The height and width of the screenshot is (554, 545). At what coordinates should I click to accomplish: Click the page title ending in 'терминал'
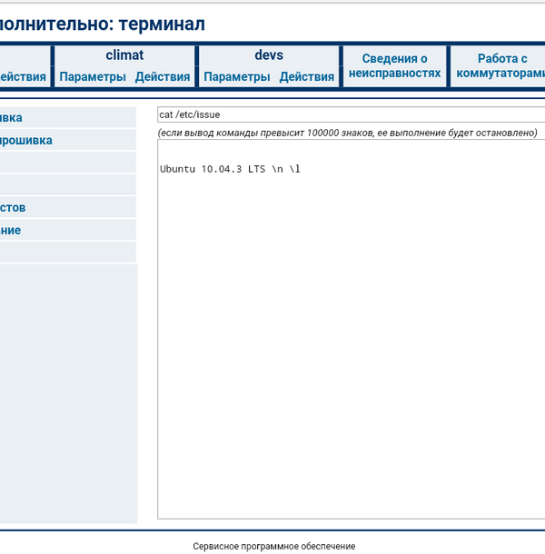(102, 25)
